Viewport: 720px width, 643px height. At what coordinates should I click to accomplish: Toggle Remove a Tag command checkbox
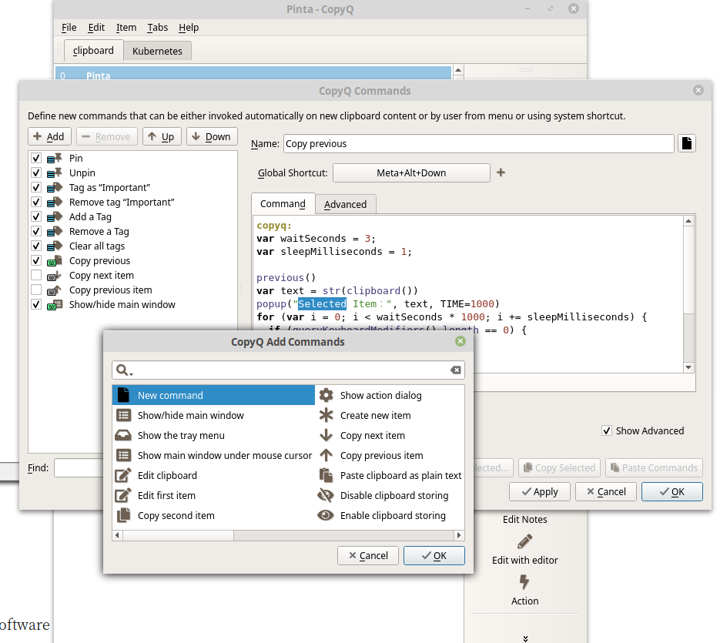coord(36,231)
